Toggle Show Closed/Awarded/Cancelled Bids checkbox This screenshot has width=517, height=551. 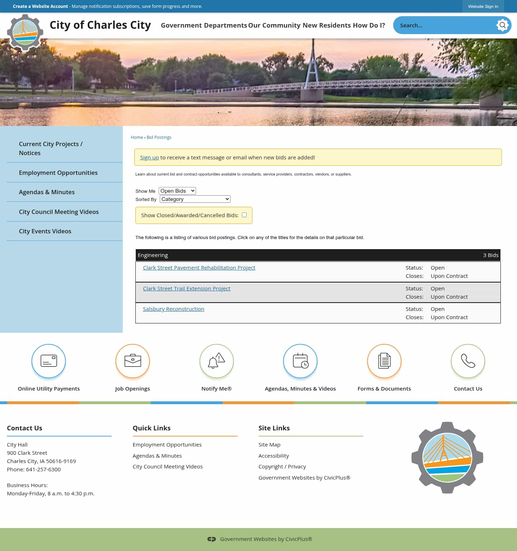(x=244, y=215)
